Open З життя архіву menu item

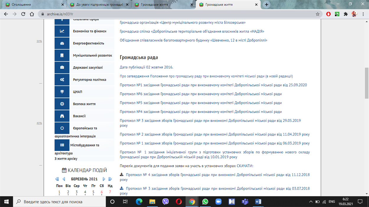[66, 159]
